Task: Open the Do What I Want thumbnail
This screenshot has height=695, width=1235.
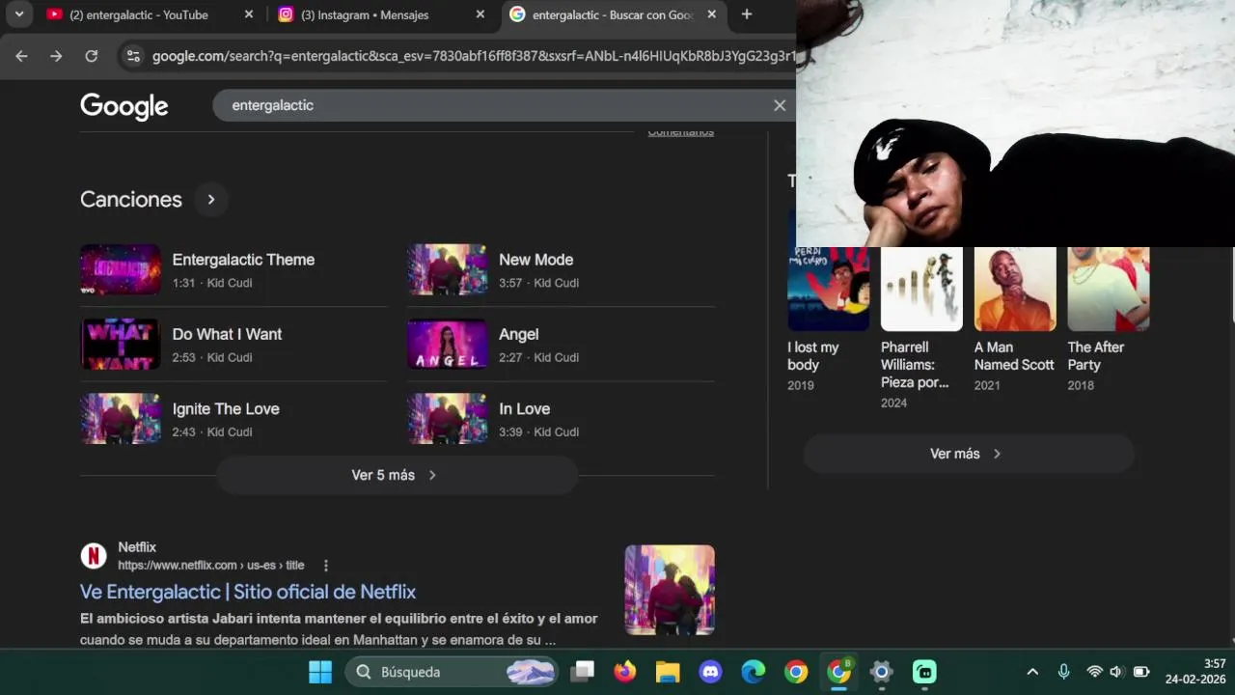Action: coord(121,344)
